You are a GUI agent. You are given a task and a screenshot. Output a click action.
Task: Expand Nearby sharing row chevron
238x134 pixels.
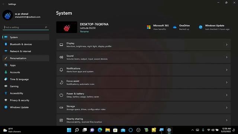coord(226,120)
